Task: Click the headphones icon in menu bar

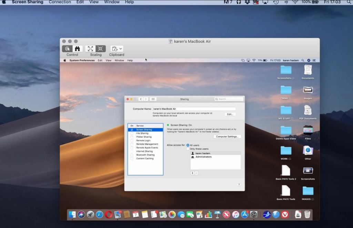Action: [239, 2]
